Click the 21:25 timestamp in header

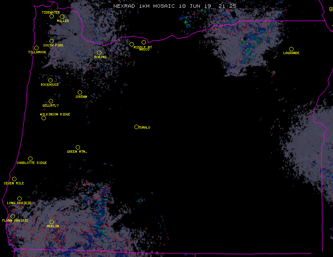click(227, 6)
